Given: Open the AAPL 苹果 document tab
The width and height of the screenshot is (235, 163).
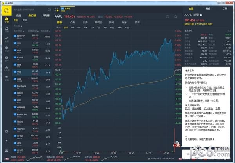Looking at the screenshot, I should pyautogui.click(x=67, y=10).
